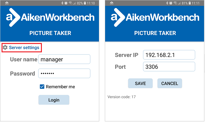205x122 pixels.
Task: Tap battery icon showing 81%
Action: [190, 3]
